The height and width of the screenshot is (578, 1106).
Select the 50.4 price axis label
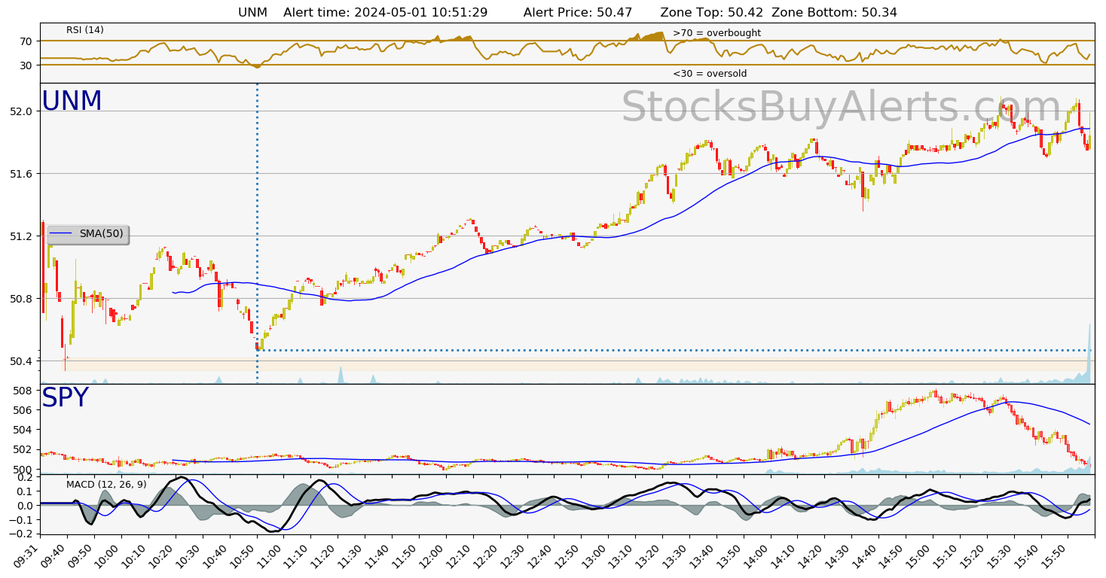21,361
